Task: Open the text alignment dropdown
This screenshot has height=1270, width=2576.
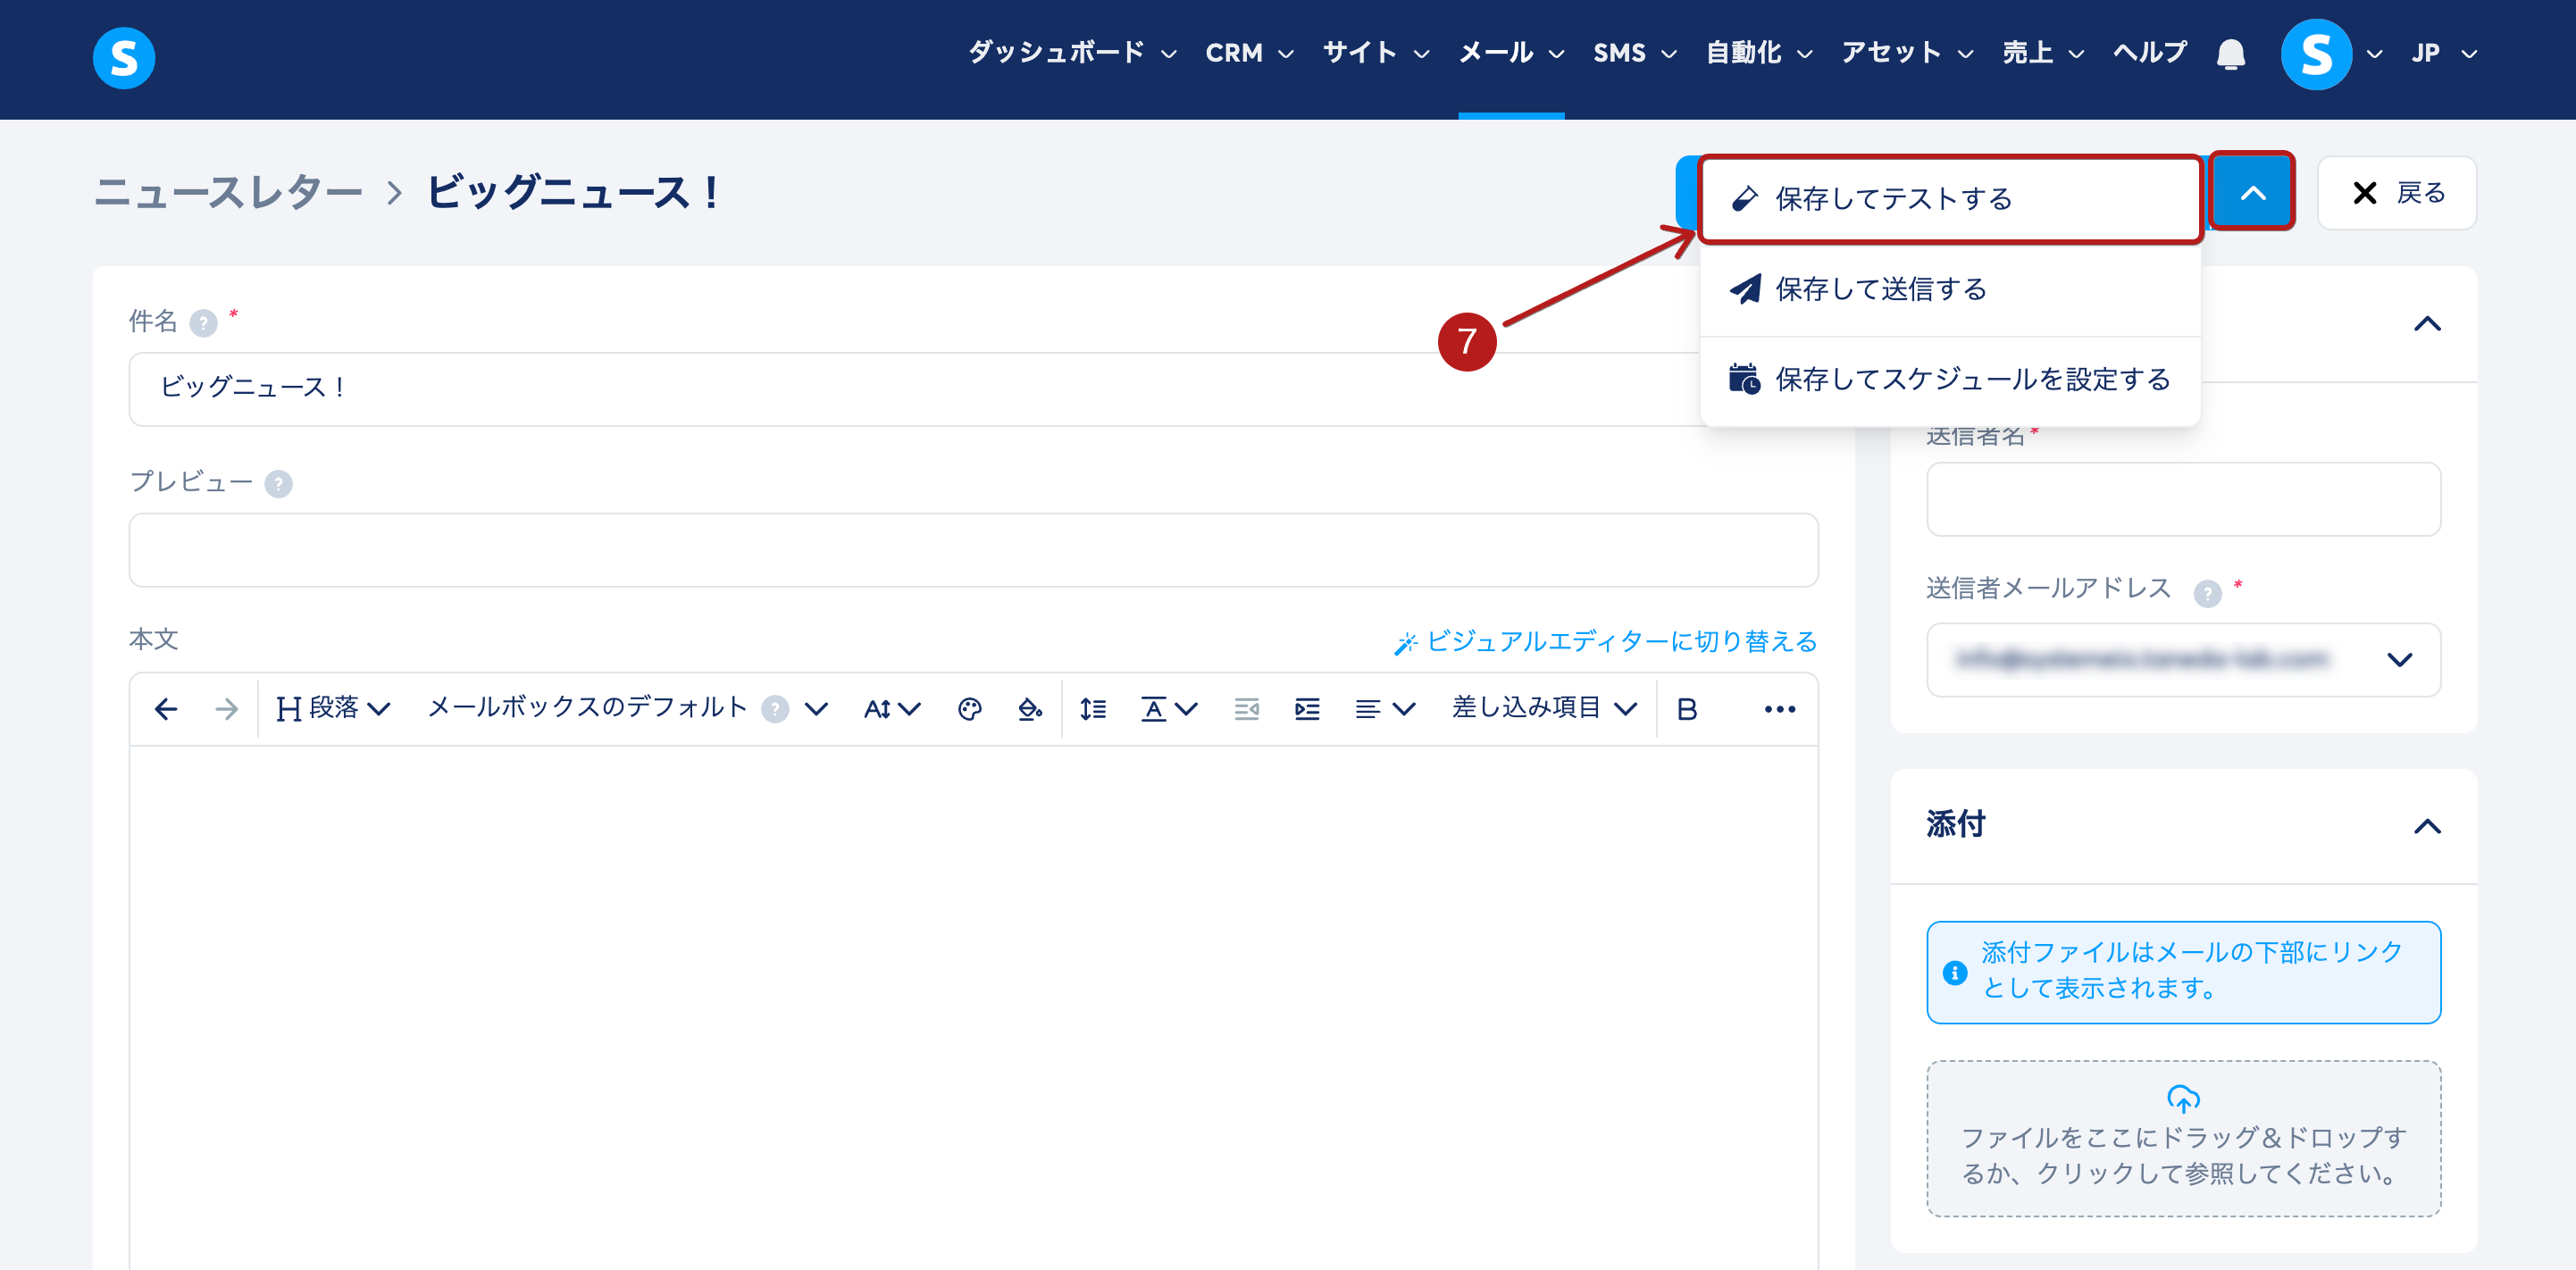Action: point(1385,709)
